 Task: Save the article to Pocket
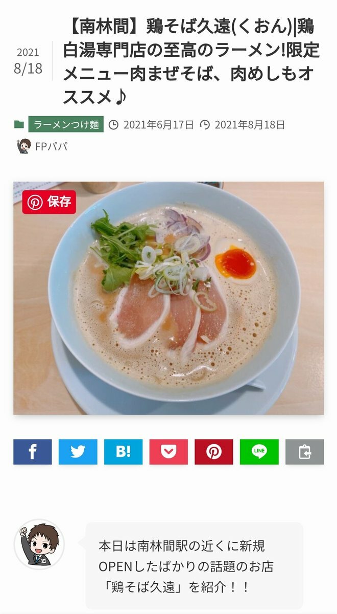[x=168, y=452]
